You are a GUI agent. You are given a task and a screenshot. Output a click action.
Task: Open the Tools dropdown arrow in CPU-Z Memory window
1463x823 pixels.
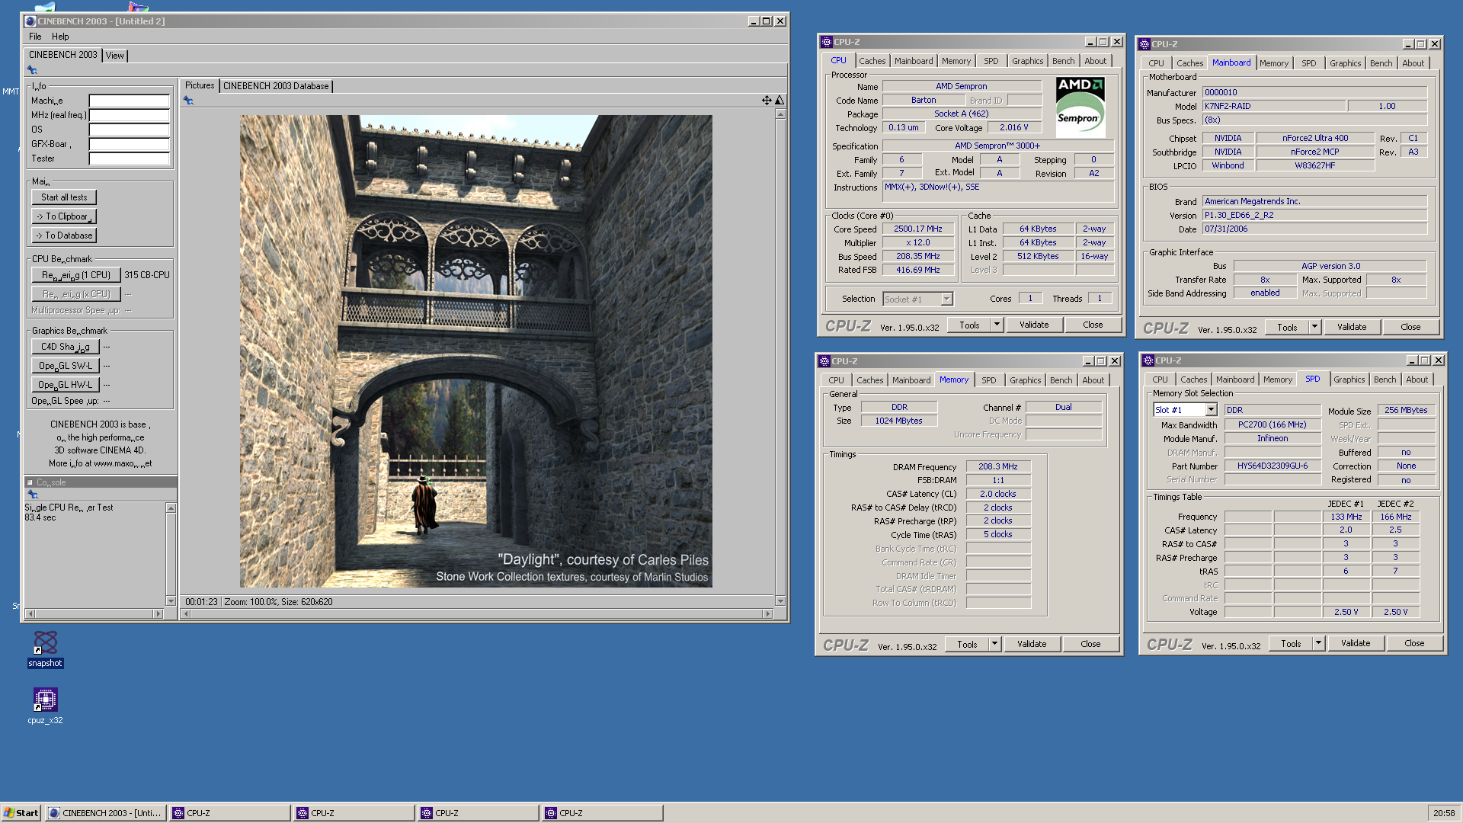pos(994,644)
